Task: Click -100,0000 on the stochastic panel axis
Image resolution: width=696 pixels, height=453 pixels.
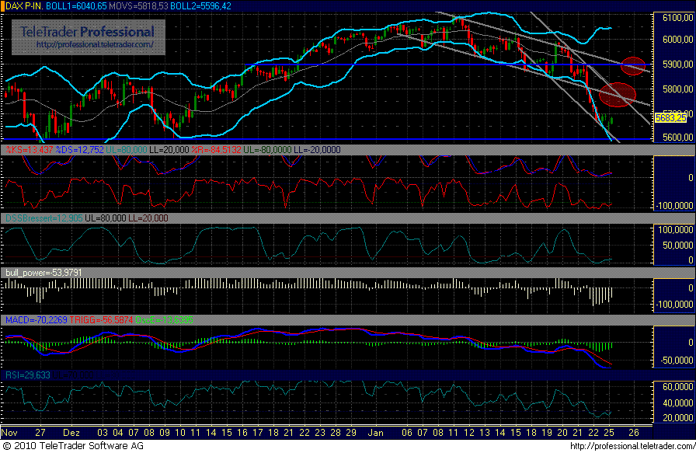Action: point(673,206)
